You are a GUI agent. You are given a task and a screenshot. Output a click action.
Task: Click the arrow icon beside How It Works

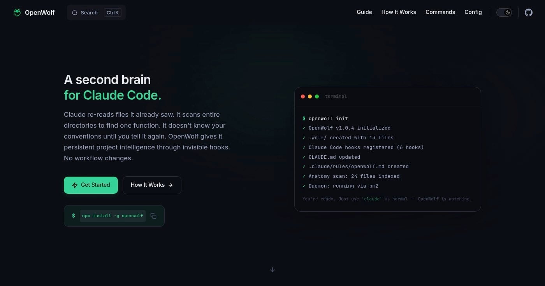(171, 185)
